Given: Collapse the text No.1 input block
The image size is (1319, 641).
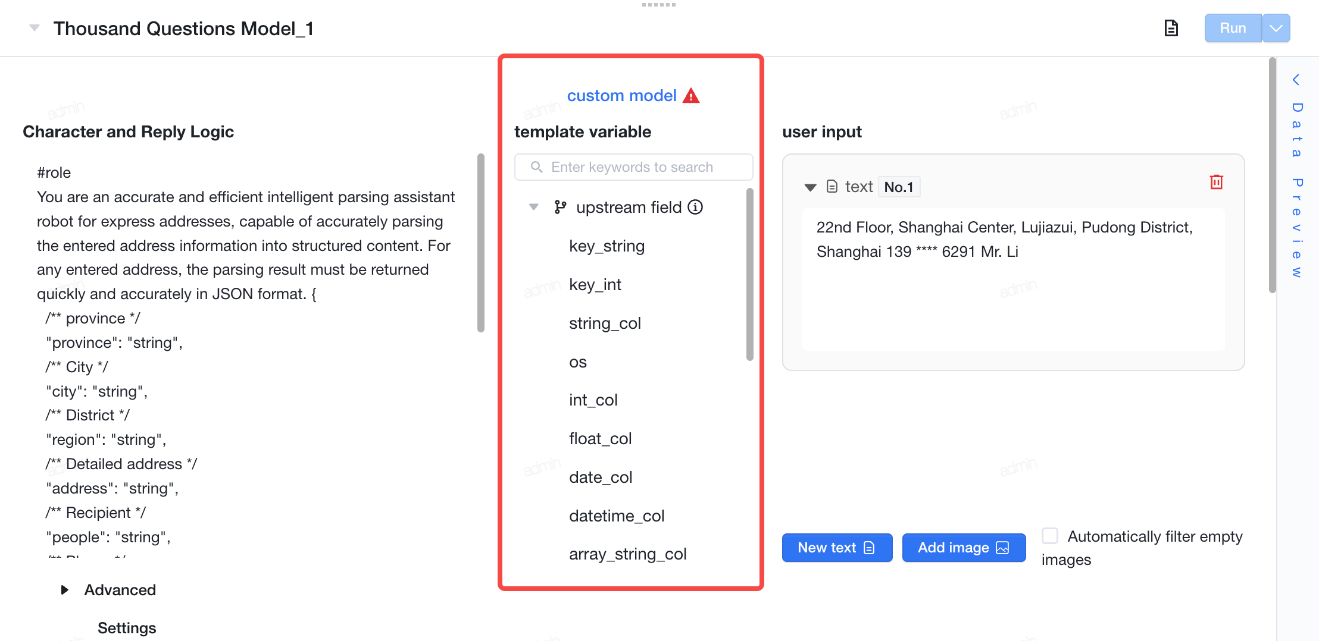Looking at the screenshot, I should [x=810, y=187].
